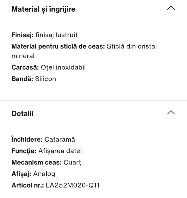Collapse the Material și îngrijire chevron
The width and height of the screenshot is (187, 198).
point(171,8)
